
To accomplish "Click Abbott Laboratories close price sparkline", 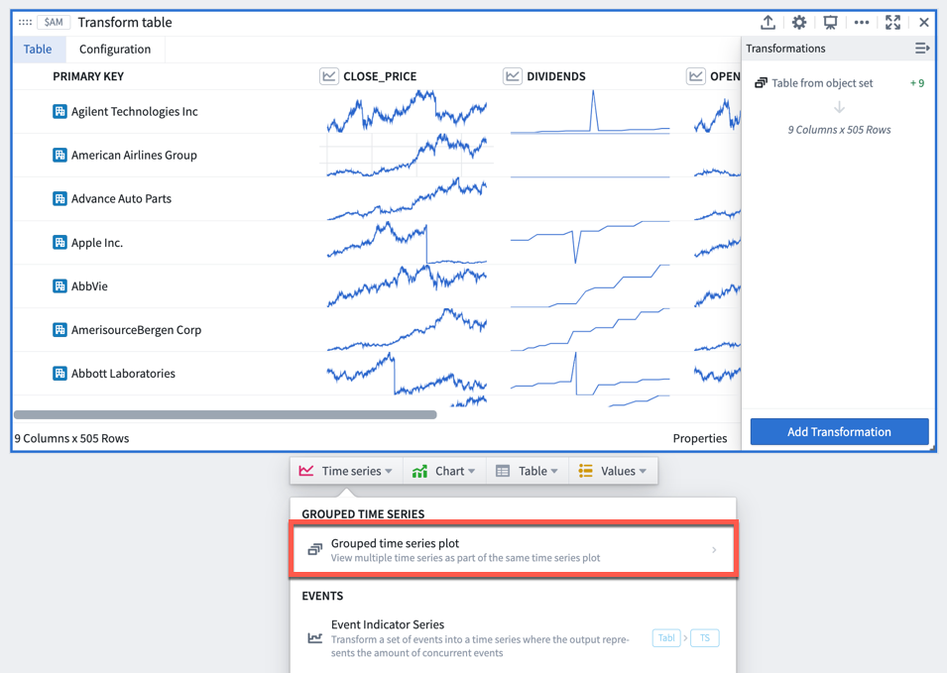I will pos(408,373).
